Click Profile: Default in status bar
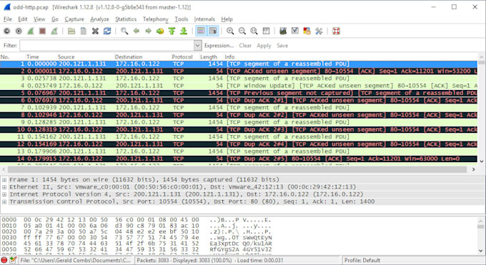 [362, 260]
